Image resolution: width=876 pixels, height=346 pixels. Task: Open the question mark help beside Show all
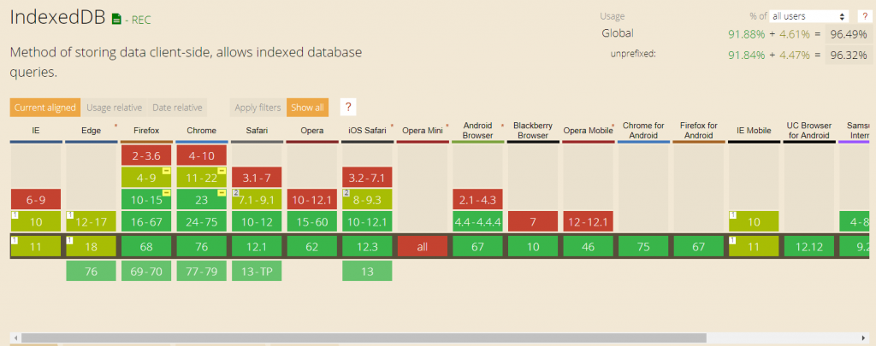[348, 107]
